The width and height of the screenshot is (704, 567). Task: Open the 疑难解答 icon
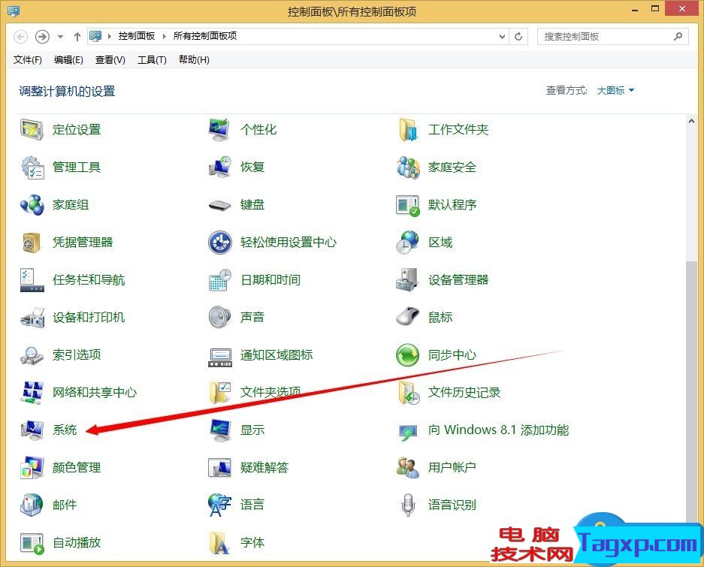[220, 467]
